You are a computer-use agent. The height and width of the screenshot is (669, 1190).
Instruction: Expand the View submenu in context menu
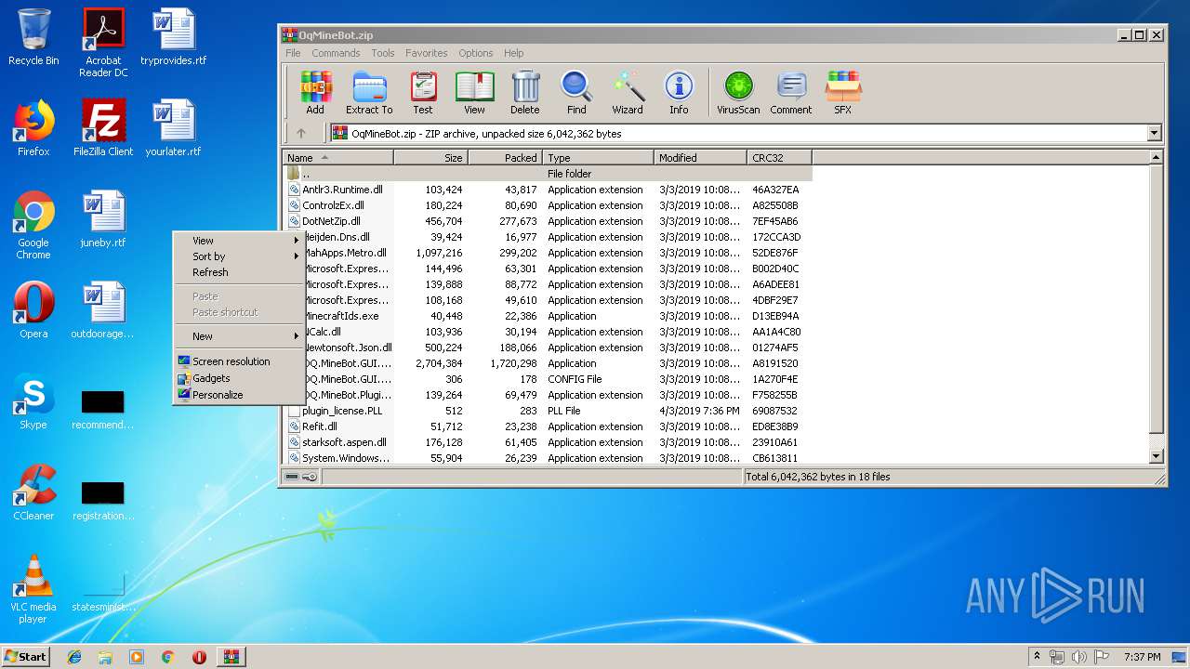point(240,241)
